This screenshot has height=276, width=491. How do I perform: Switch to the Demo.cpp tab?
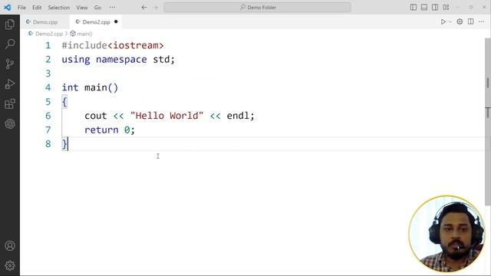(x=45, y=22)
